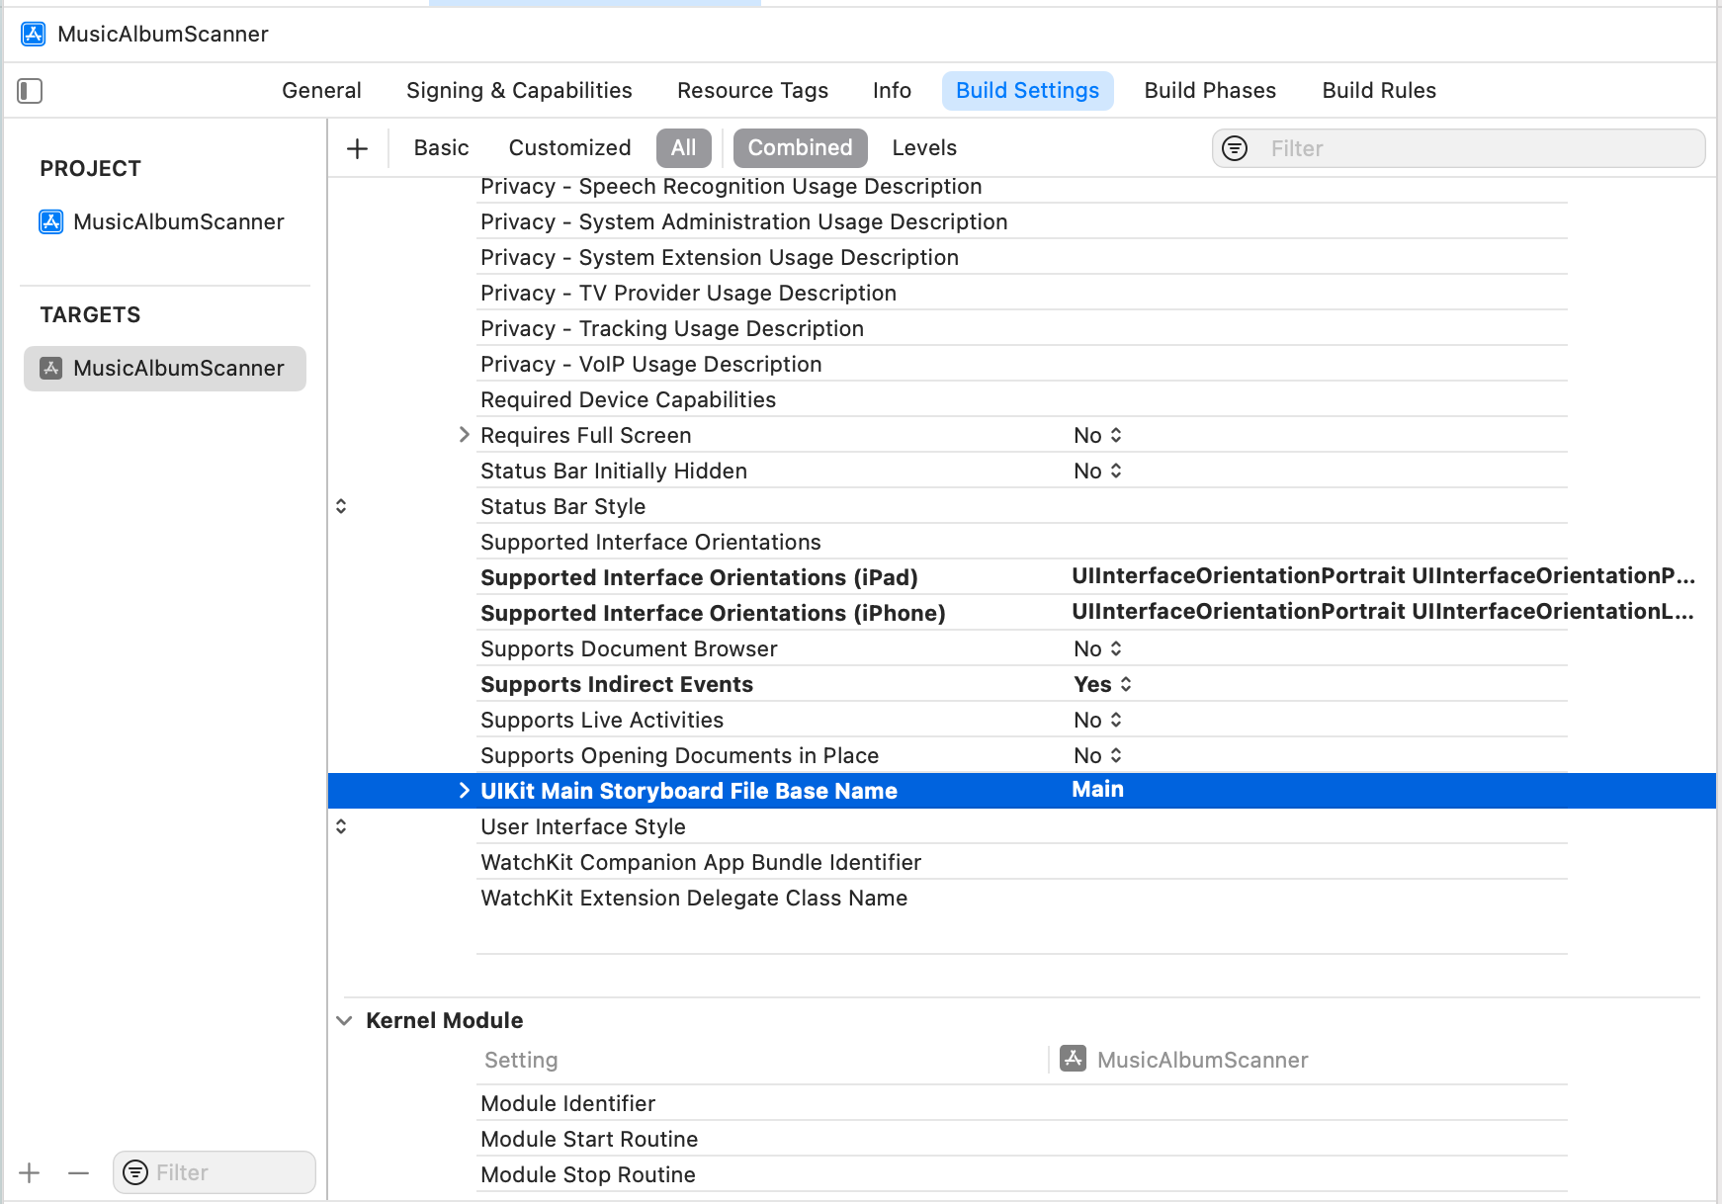Select Module Identifier row
The image size is (1722, 1204).
(x=1022, y=1103)
